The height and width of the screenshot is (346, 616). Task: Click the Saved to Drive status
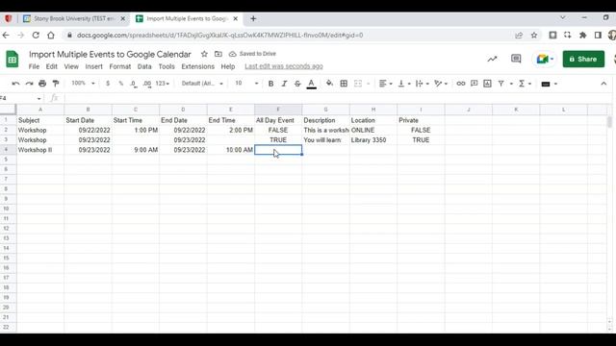click(252, 54)
